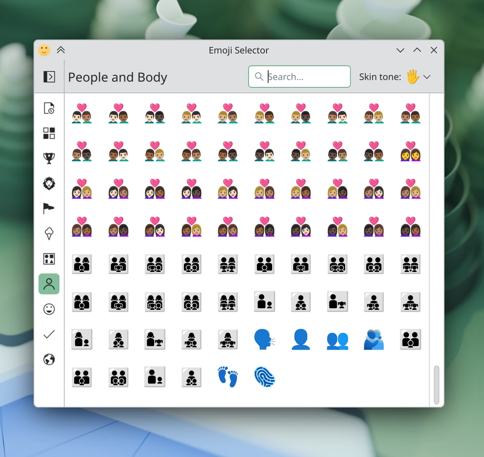This screenshot has width=484, height=457.
Task: Expand the Skin tone dropdown
Action: coord(427,77)
